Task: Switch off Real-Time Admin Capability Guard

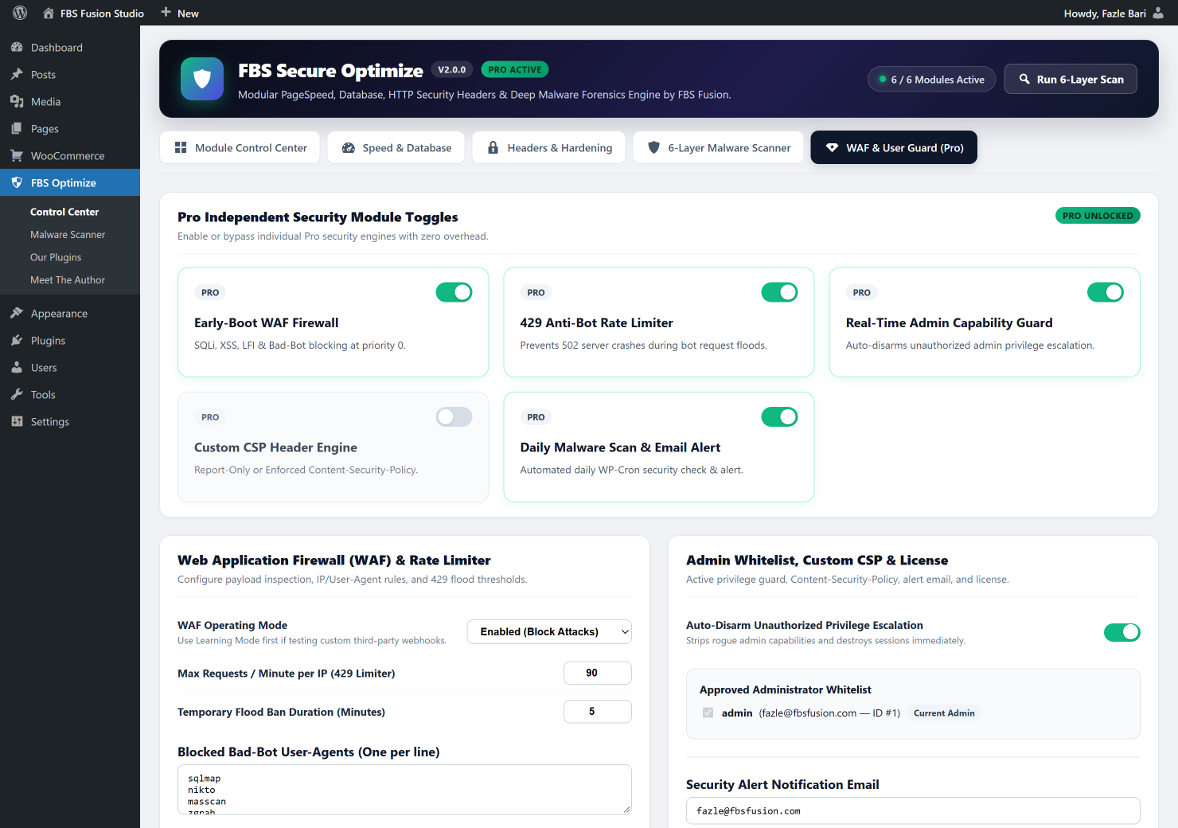Action: pyautogui.click(x=1106, y=292)
